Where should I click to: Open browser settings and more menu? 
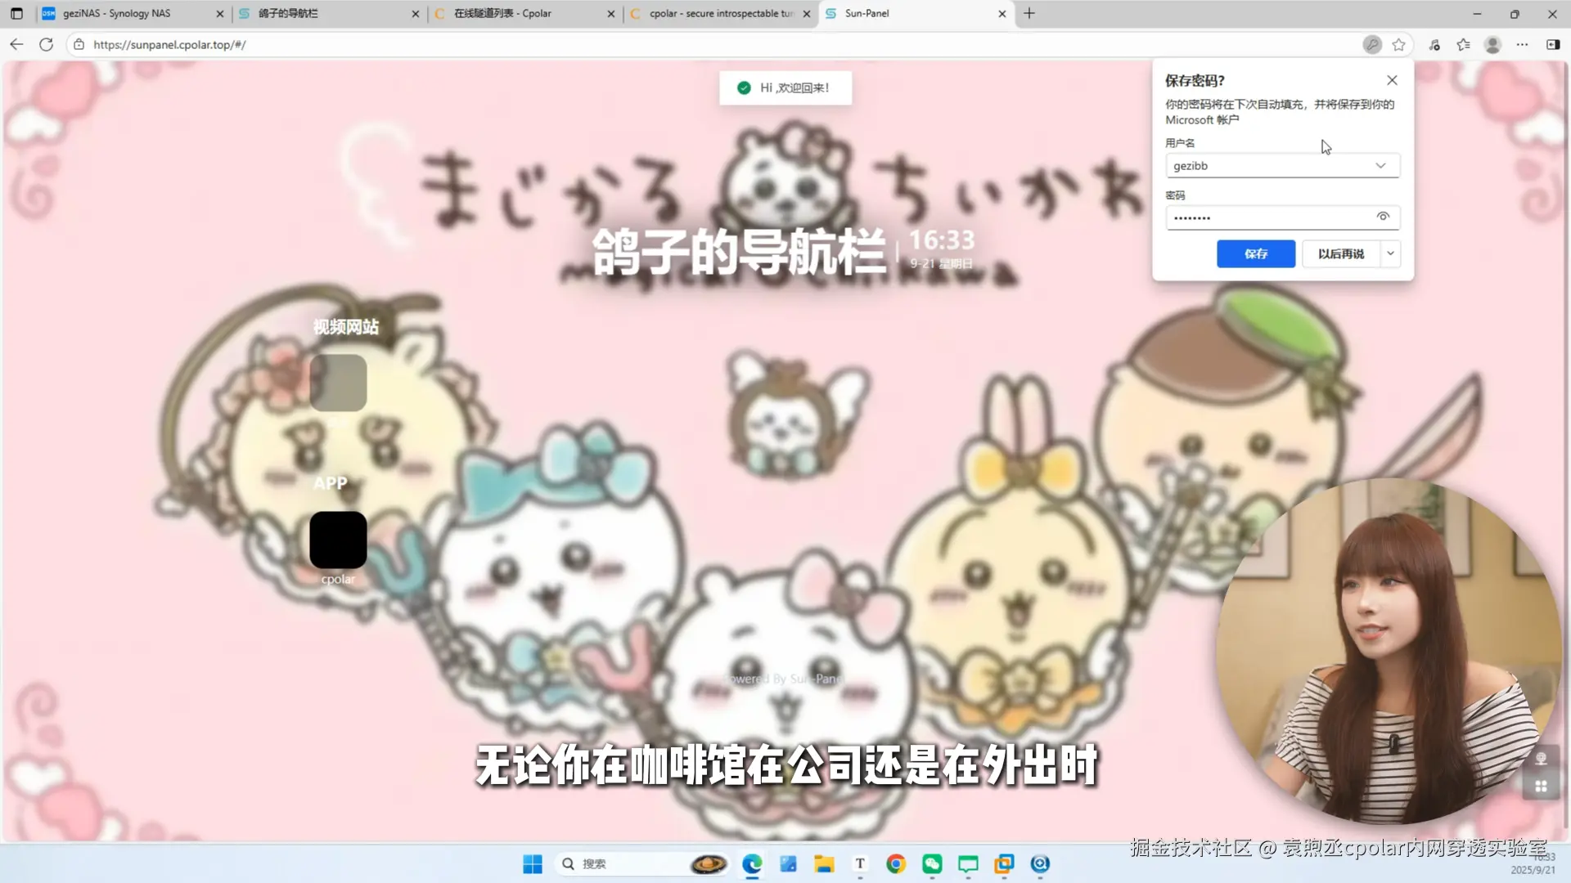(x=1522, y=45)
